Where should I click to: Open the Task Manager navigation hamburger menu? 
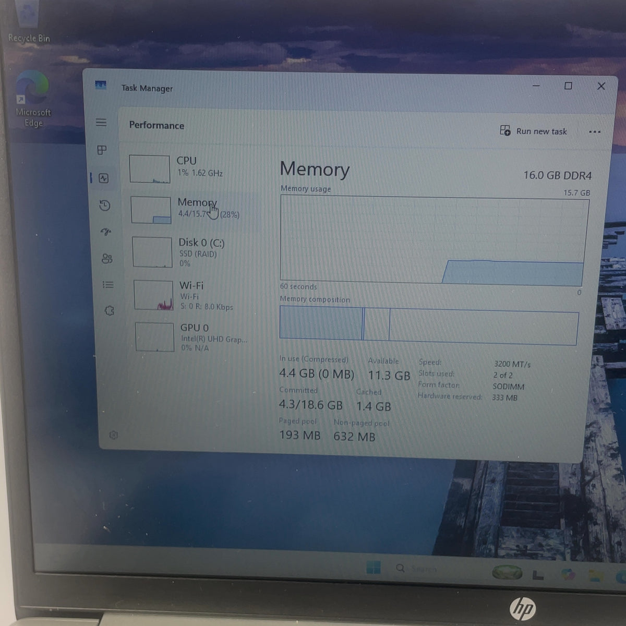[x=101, y=123]
